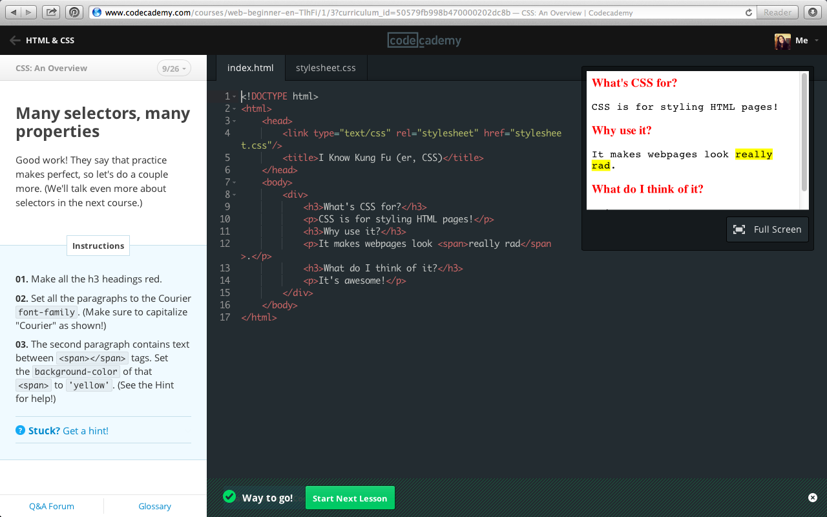Screen dimensions: 827x517
Task: Click the Start Next Lesson button
Action: pos(350,498)
